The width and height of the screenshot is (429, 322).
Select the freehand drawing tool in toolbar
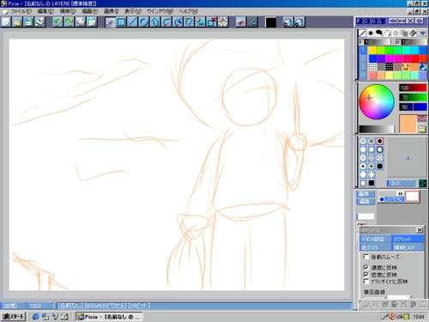pyautogui.click(x=110, y=22)
